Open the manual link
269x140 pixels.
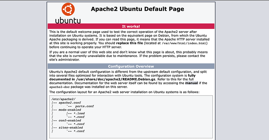tap(191, 83)
